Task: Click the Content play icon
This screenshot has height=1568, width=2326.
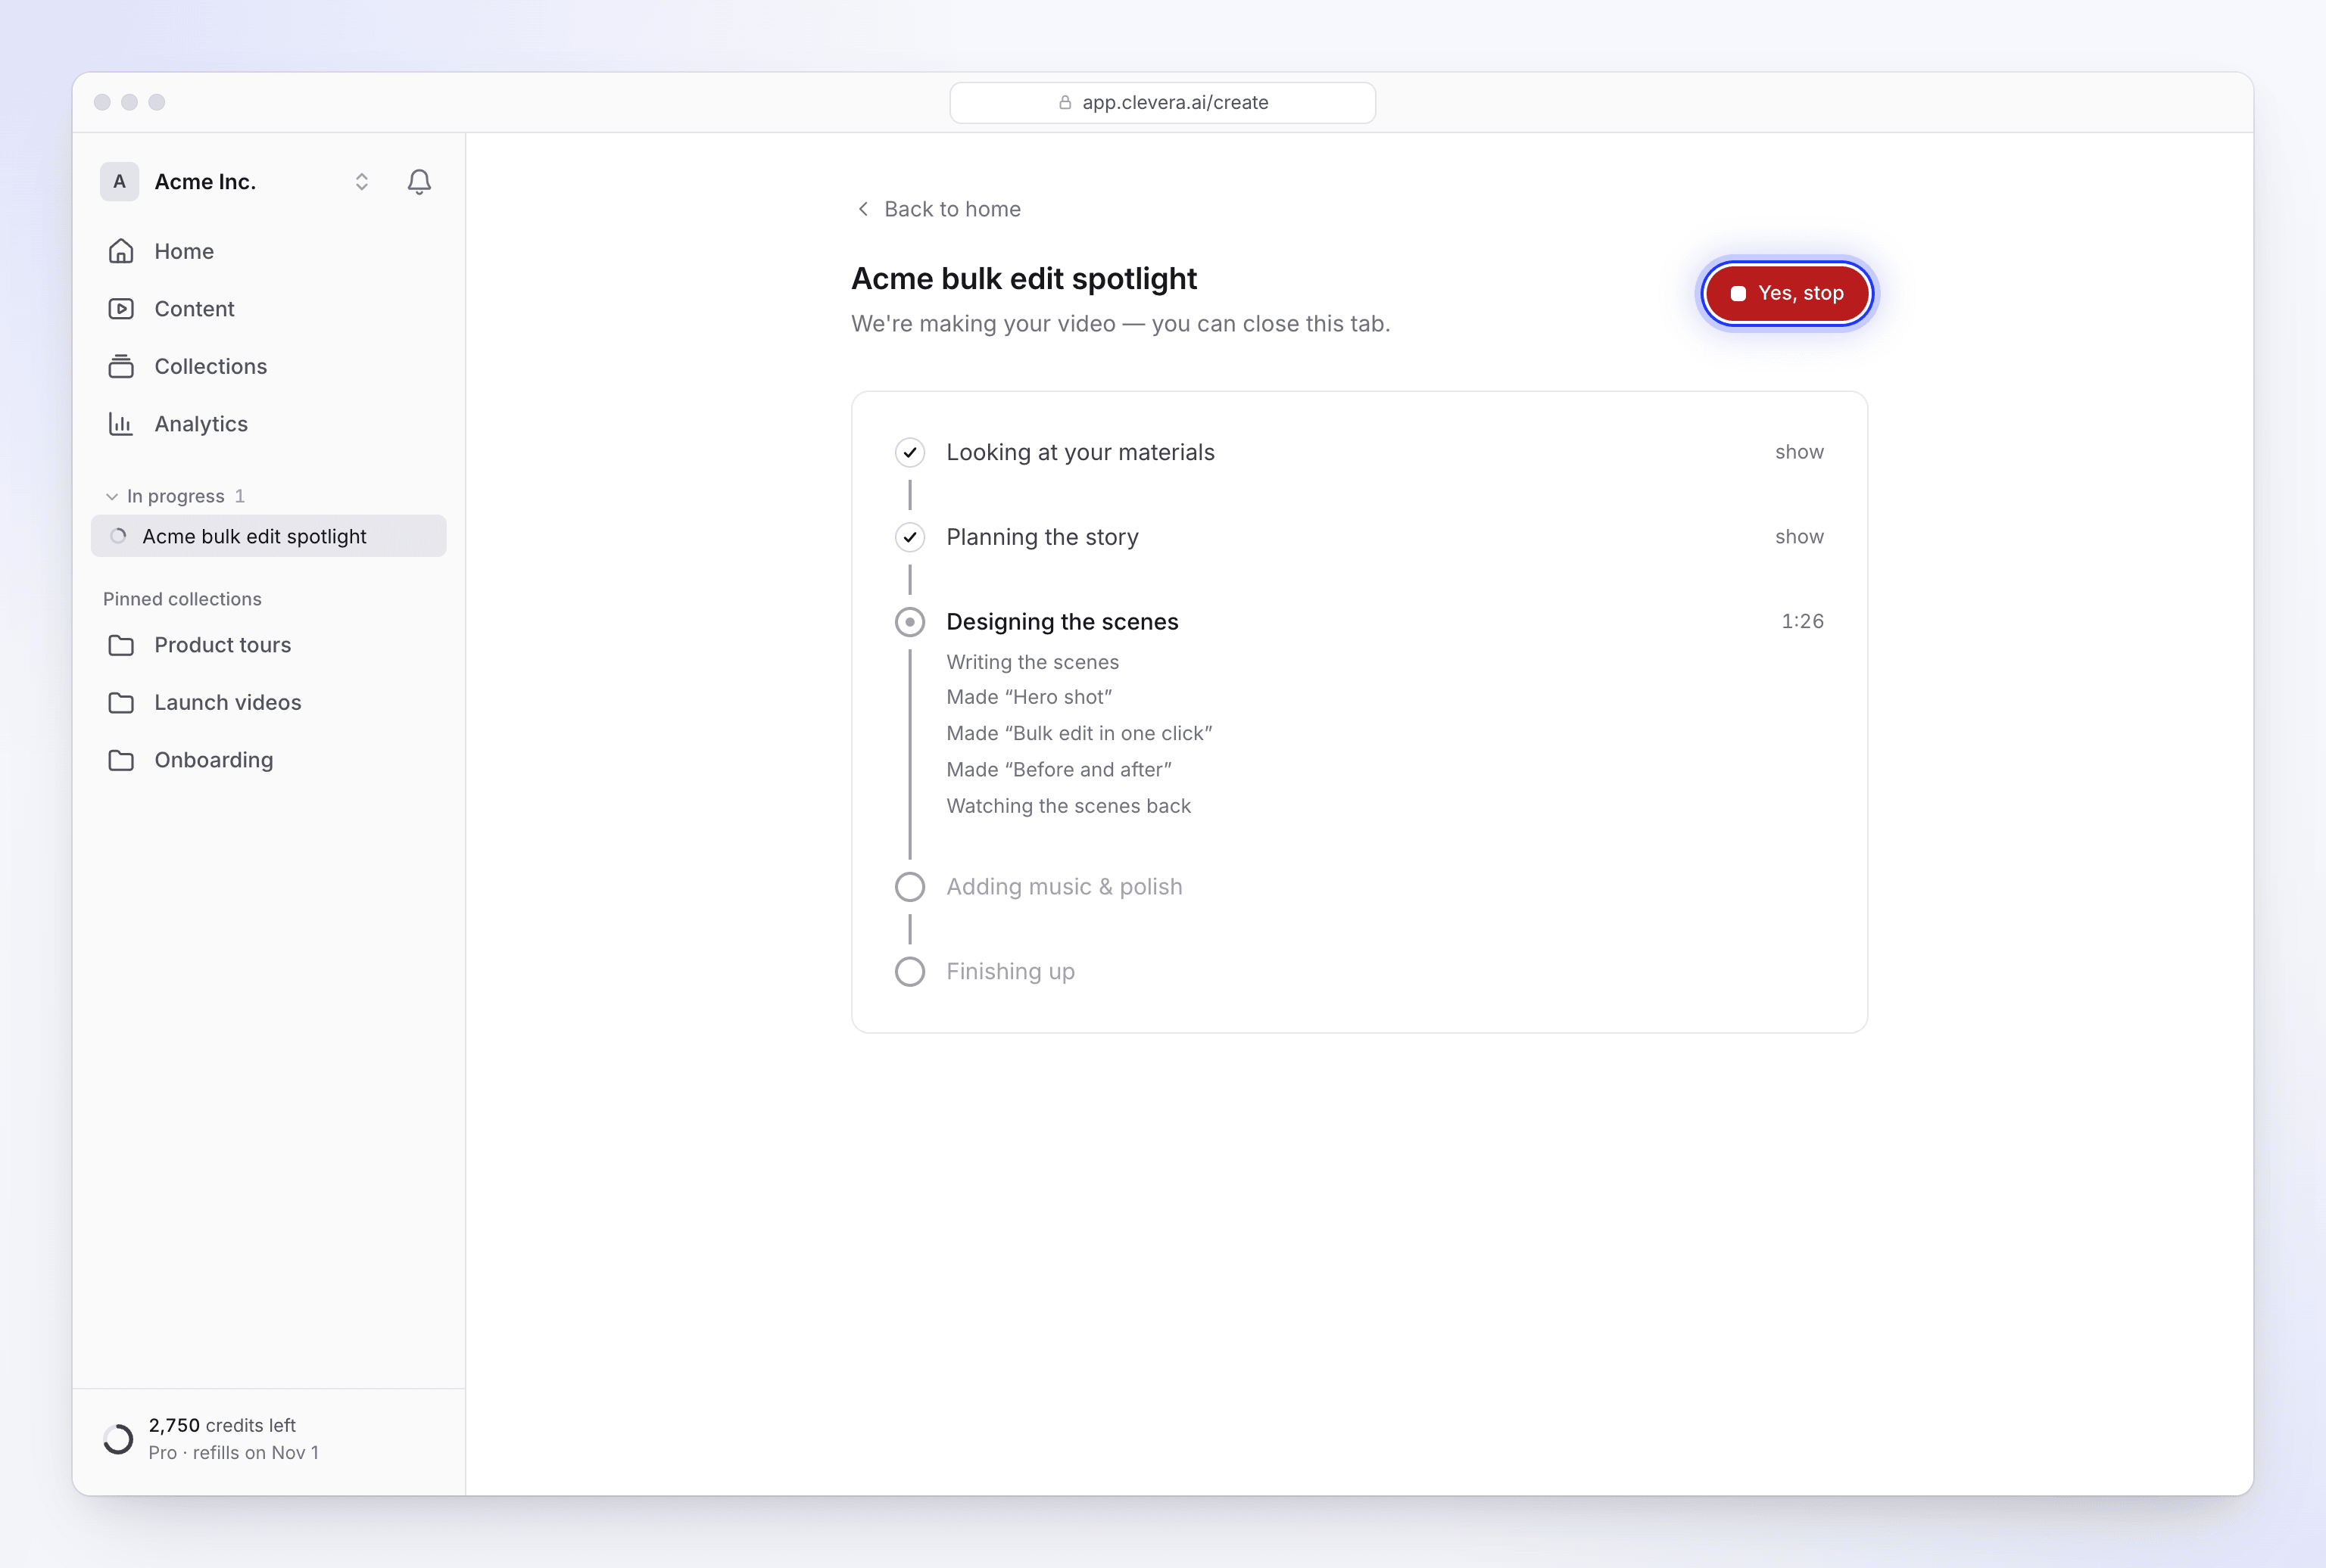Action: pos(121,309)
